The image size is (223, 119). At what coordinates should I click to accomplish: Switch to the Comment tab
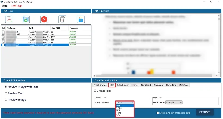click(x=159, y=85)
